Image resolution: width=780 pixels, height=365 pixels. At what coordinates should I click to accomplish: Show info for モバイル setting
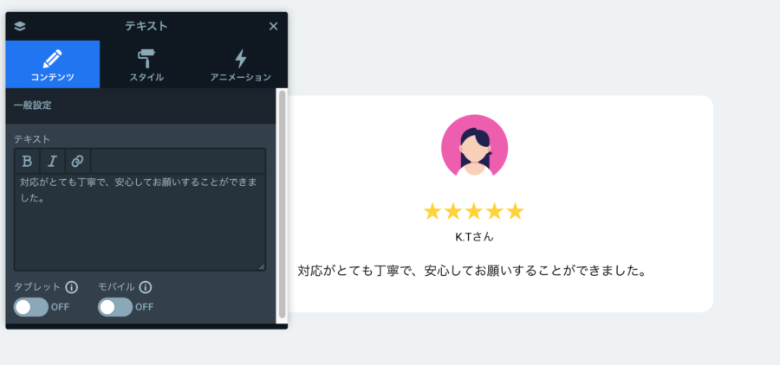tap(146, 287)
